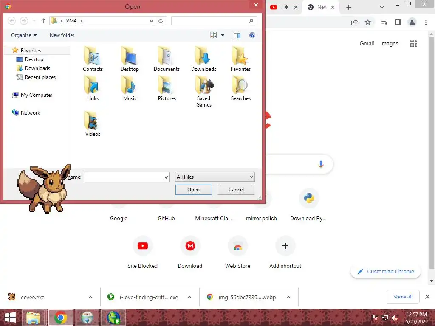This screenshot has height=326, width=435.
Task: Go up one folder level
Action: click(x=44, y=21)
